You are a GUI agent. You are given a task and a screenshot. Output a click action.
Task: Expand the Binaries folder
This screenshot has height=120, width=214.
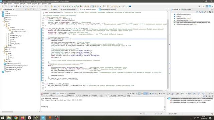pyautogui.click(x=3, y=18)
